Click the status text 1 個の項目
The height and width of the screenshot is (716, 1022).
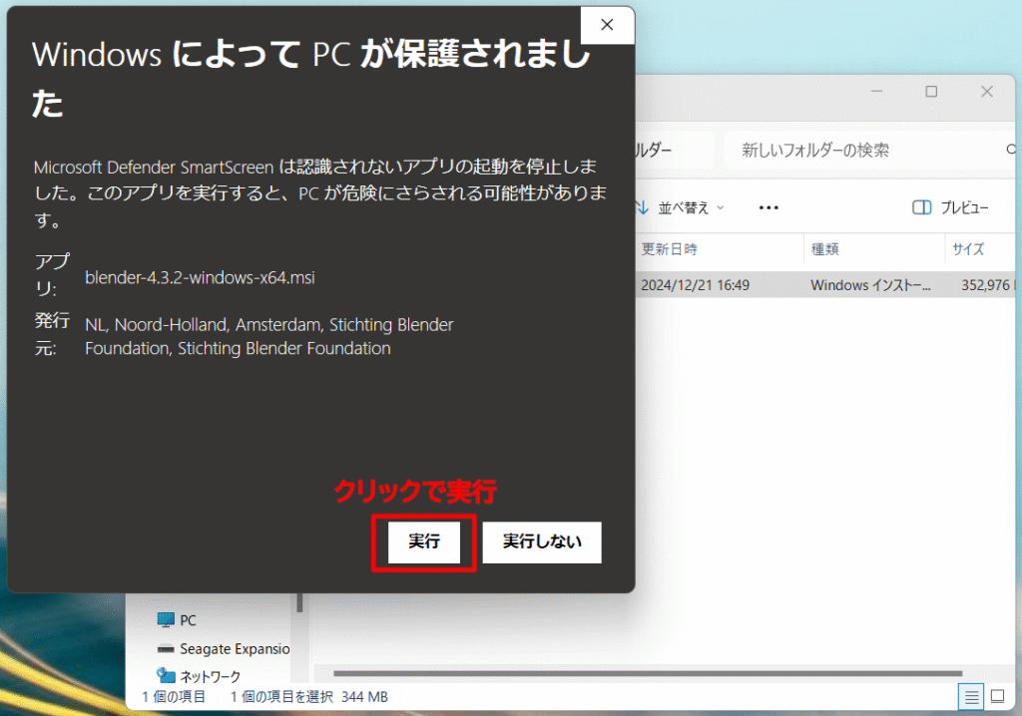tap(174, 697)
